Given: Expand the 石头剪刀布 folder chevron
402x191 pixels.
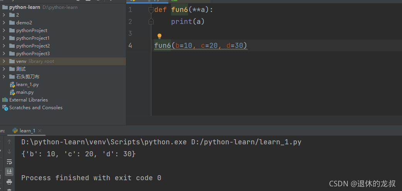Looking at the screenshot, I should 4,76.
